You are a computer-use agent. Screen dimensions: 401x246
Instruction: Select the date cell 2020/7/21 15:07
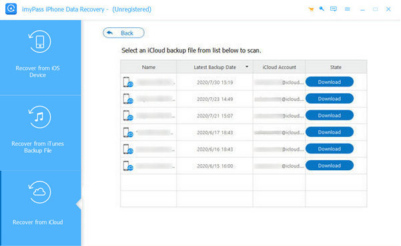point(215,116)
